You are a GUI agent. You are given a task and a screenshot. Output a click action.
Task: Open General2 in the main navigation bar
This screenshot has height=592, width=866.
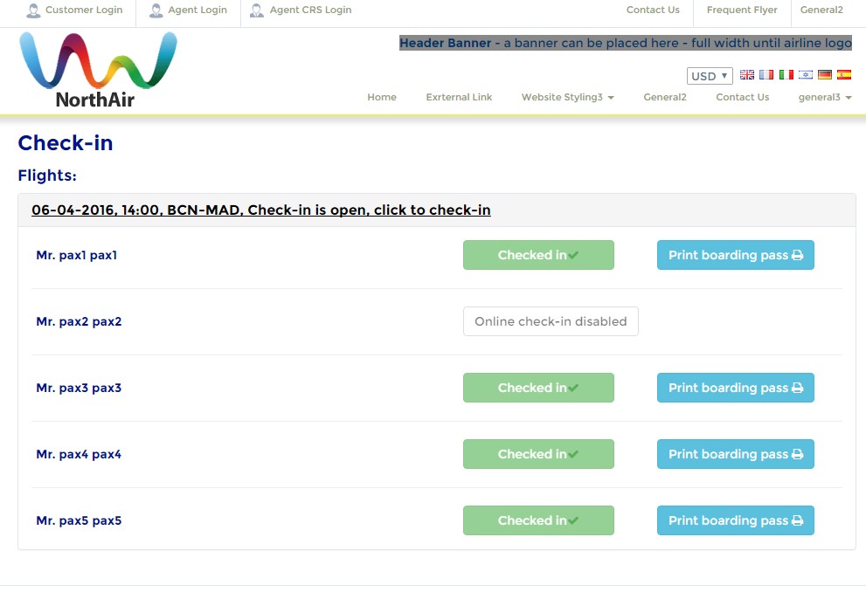click(x=665, y=97)
